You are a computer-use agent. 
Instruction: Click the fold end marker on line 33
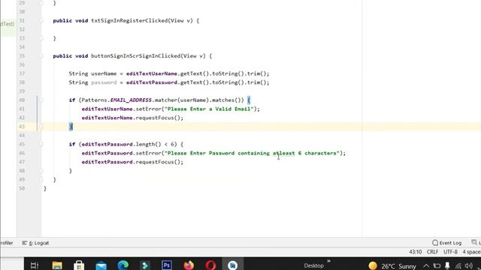point(41,38)
